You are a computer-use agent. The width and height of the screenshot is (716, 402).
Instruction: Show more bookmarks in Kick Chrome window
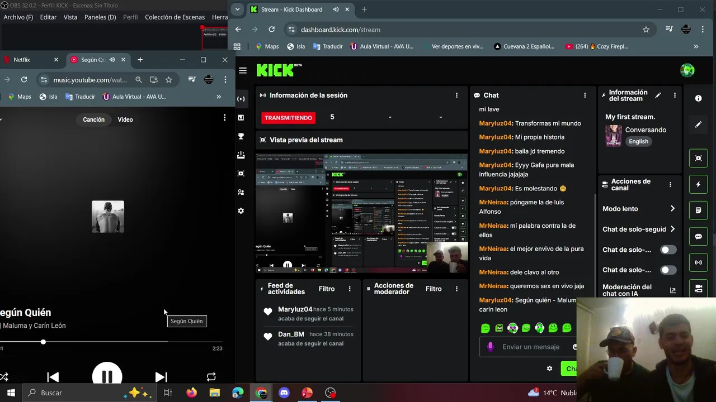click(696, 46)
